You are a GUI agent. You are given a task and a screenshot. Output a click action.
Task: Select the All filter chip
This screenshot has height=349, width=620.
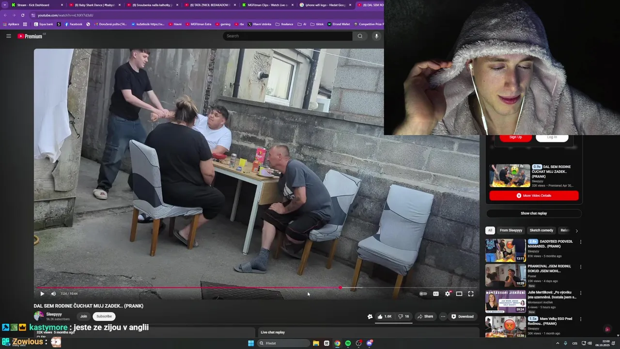pos(490,230)
